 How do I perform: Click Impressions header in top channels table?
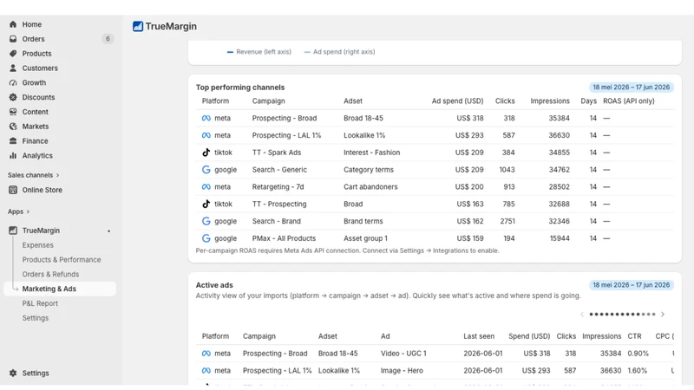pyautogui.click(x=550, y=101)
